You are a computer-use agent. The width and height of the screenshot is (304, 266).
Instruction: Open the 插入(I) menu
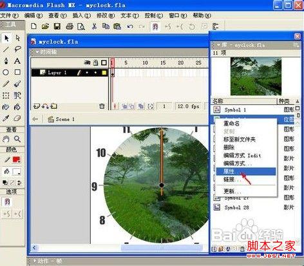click(x=82, y=15)
